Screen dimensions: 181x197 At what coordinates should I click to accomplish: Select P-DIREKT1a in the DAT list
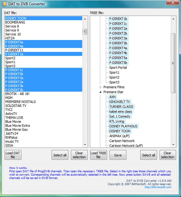(x=43, y=54)
